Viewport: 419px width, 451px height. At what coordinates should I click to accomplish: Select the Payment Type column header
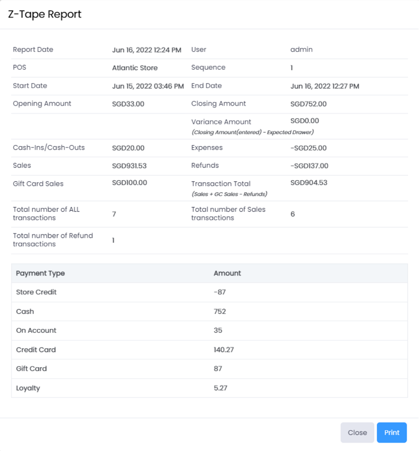[x=41, y=273]
